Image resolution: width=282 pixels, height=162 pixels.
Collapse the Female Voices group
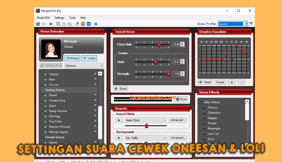43,137
